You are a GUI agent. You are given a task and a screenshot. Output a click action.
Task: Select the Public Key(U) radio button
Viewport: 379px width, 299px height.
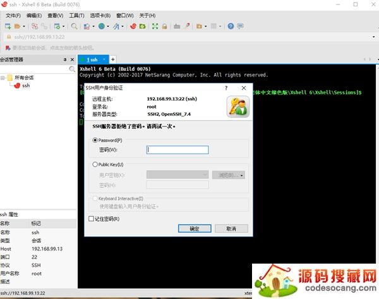click(x=95, y=164)
